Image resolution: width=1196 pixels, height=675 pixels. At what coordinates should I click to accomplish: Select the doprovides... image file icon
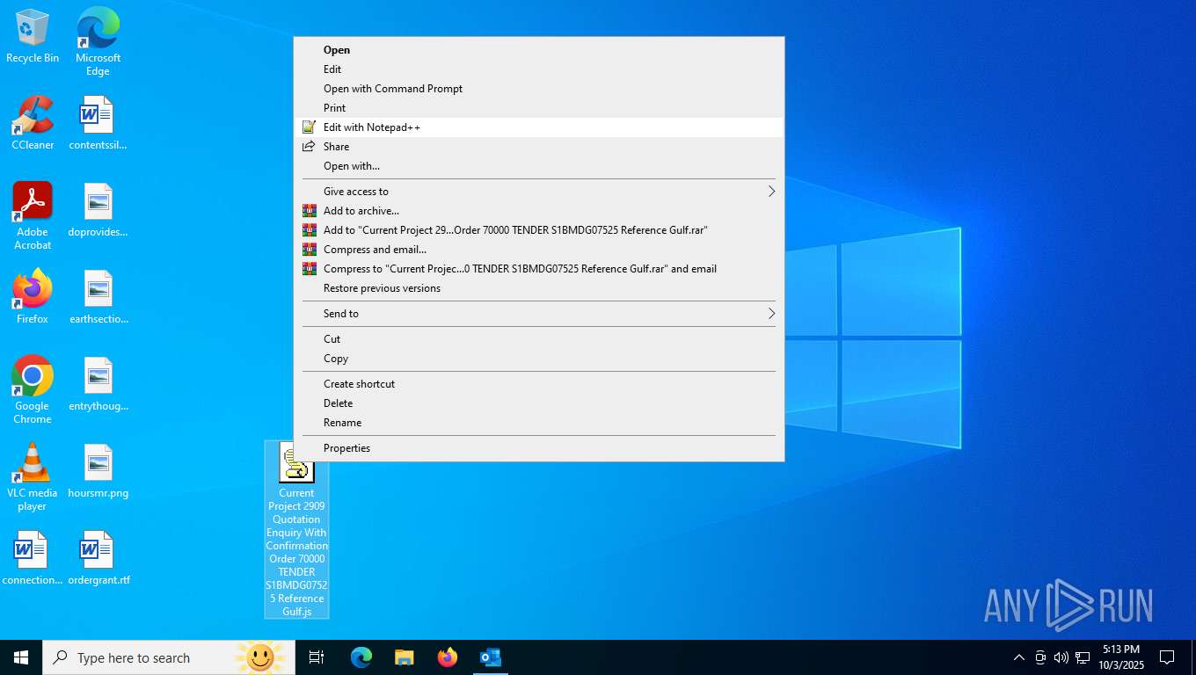[x=98, y=210]
